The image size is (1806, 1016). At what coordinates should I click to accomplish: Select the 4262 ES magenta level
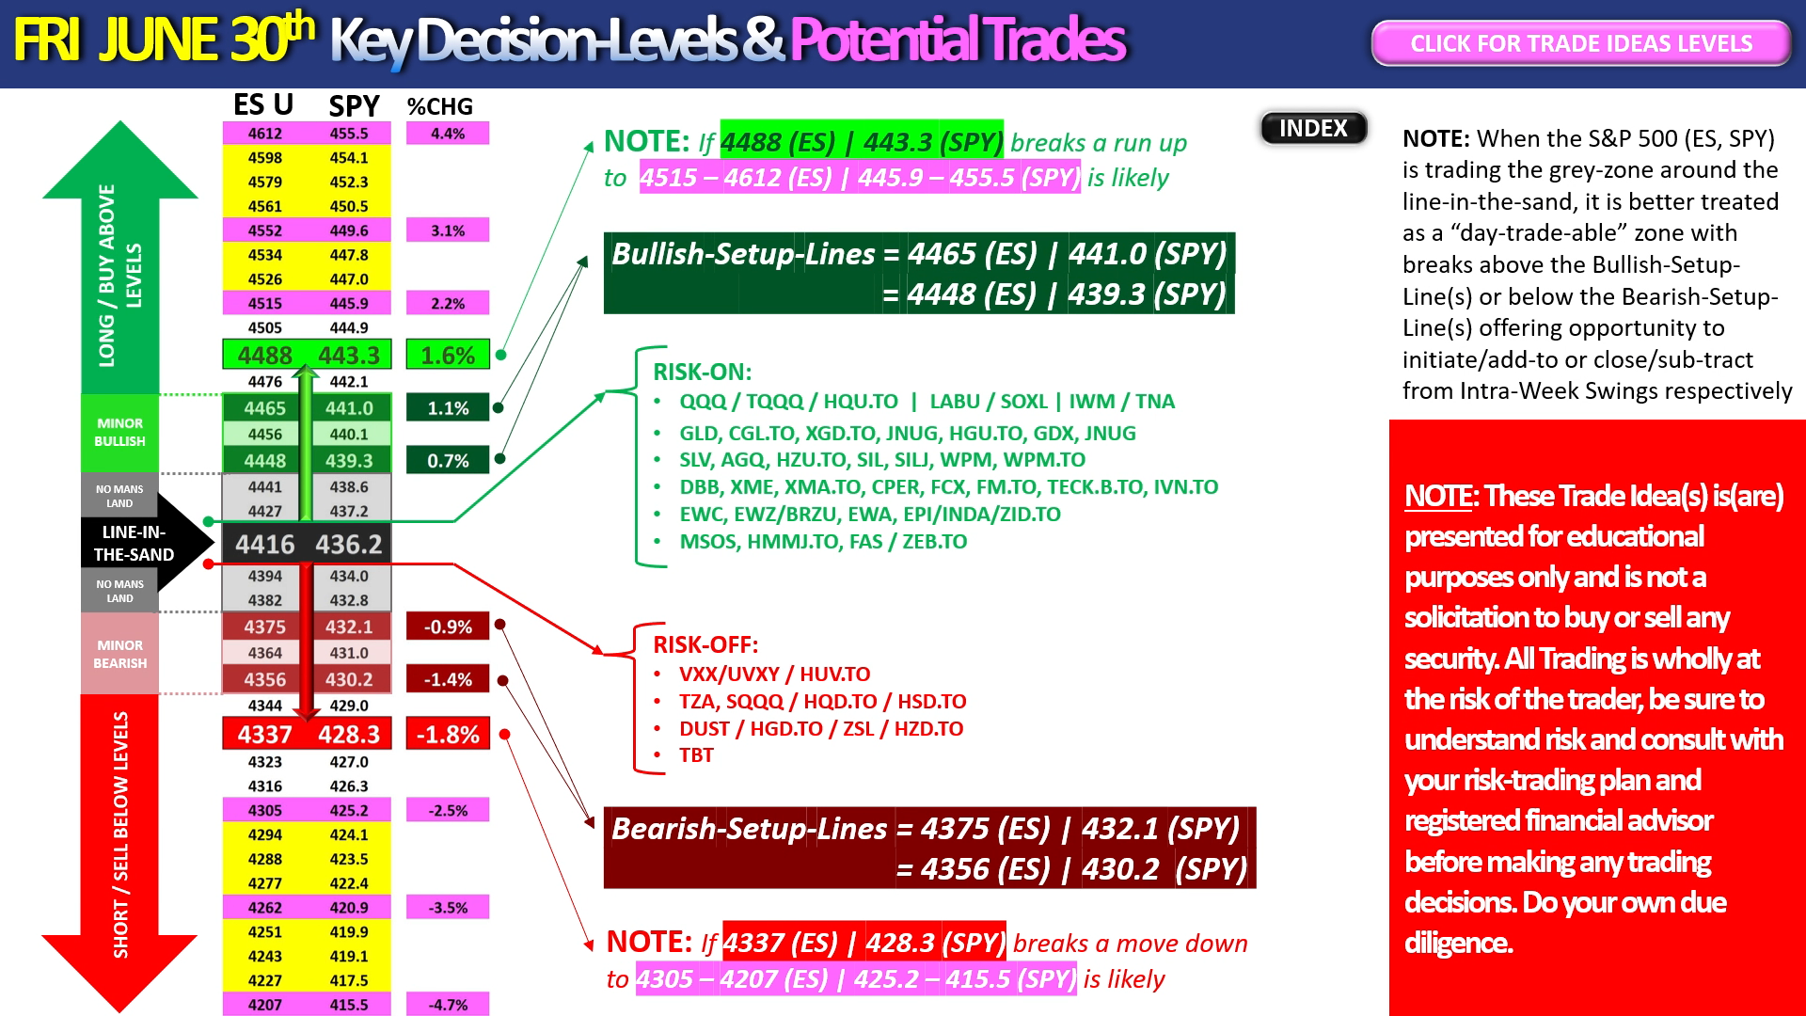265,908
